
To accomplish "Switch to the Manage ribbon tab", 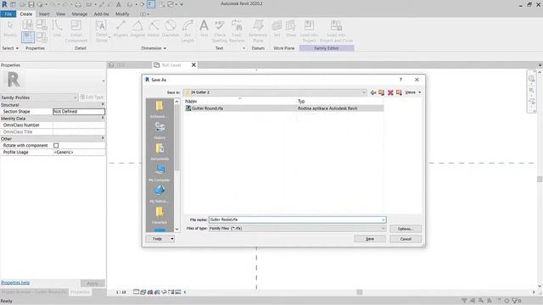I will pyautogui.click(x=79, y=14).
